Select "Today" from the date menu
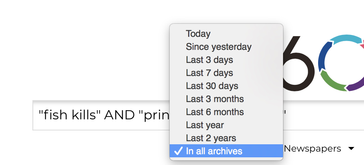The width and height of the screenshot is (364, 165). tap(198, 34)
